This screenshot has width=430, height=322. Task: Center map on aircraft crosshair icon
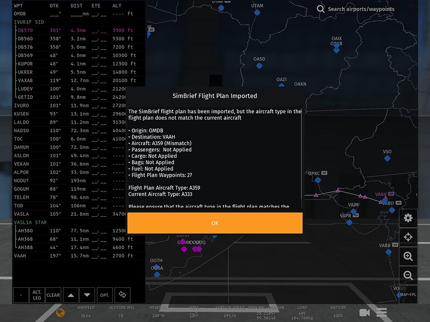tap(408, 237)
